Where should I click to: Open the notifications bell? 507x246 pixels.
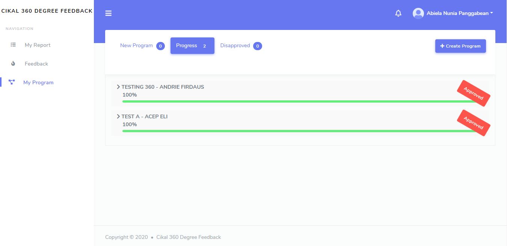[398, 13]
